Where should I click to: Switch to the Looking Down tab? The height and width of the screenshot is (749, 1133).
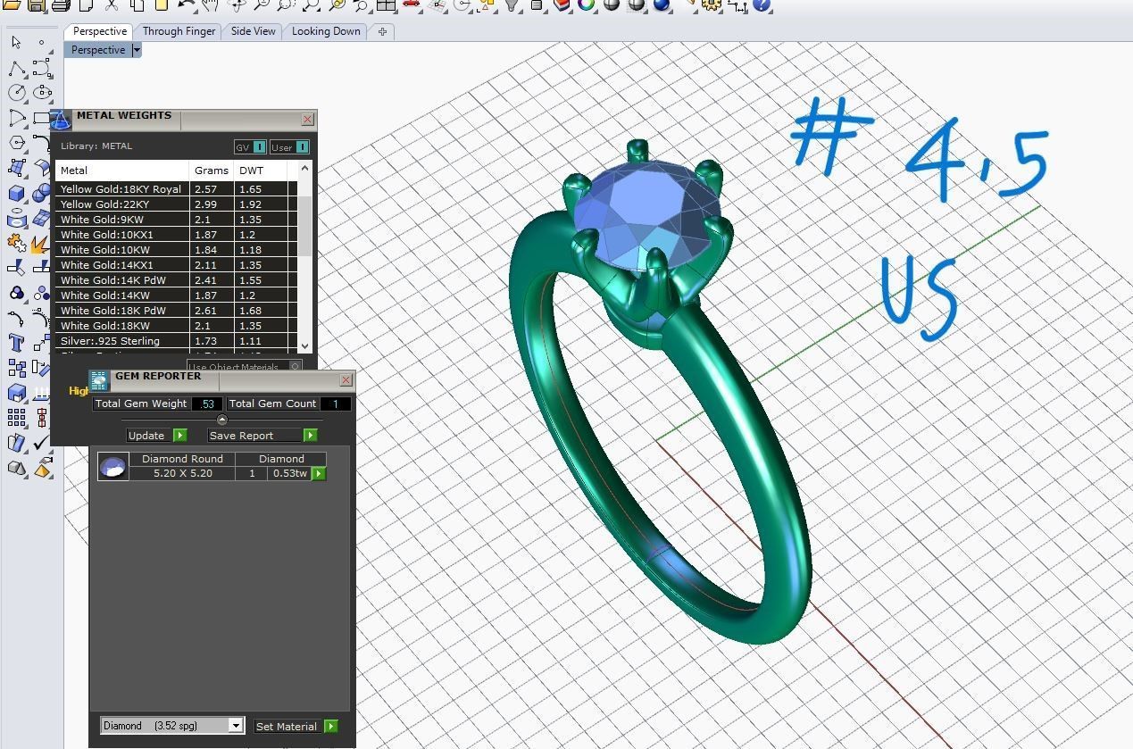point(326,31)
